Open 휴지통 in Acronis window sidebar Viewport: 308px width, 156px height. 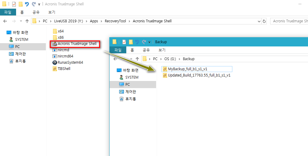[18, 61]
